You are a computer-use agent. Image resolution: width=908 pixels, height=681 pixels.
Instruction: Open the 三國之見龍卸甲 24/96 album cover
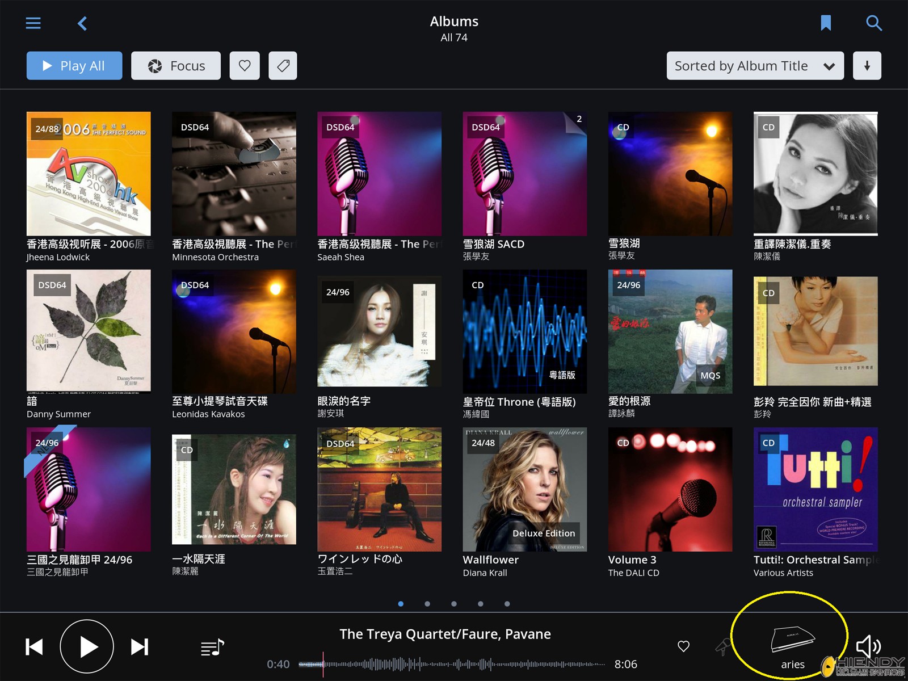click(89, 489)
